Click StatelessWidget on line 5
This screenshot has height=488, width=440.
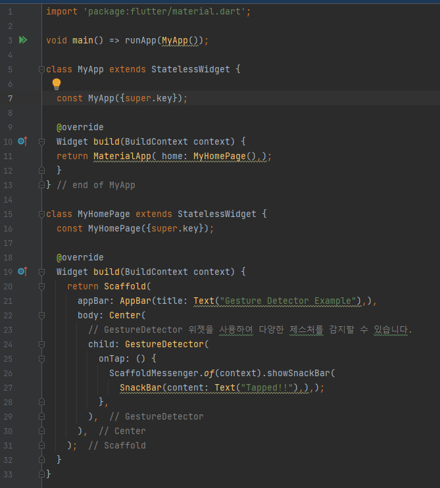click(191, 69)
